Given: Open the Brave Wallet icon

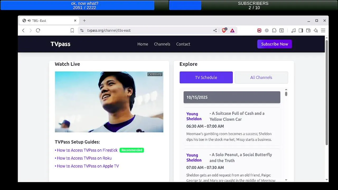Looking at the screenshot, I should [x=308, y=31].
